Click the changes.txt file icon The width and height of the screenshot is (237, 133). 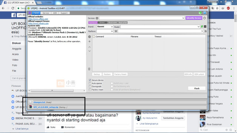click(x=30, y=102)
